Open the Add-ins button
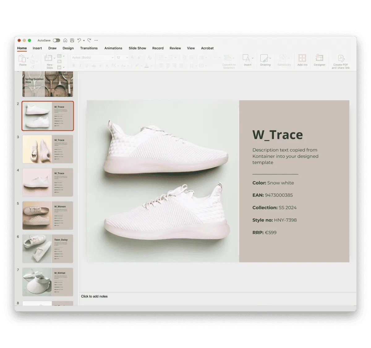 [302, 60]
